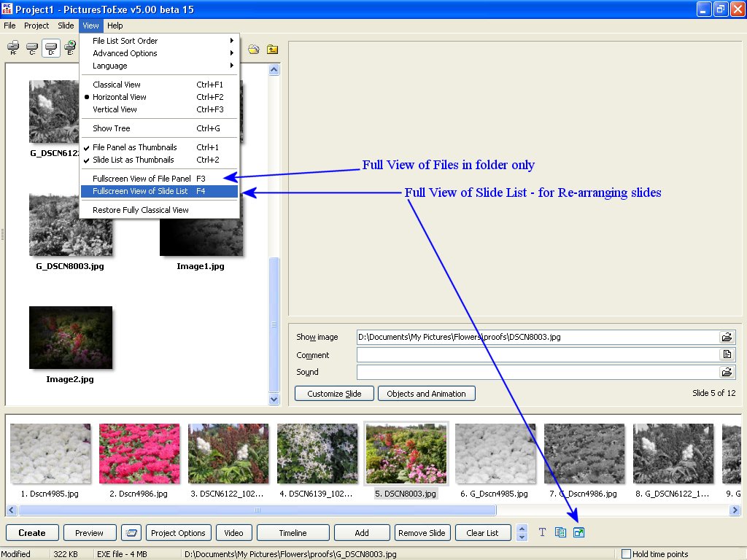Click the PicturesToExe title bar app icon
The width and height of the screenshot is (747, 560).
click(7, 9)
